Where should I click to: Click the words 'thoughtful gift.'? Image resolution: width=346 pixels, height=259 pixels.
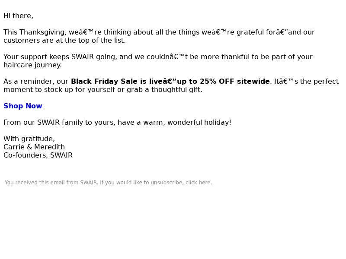[x=176, y=90]
